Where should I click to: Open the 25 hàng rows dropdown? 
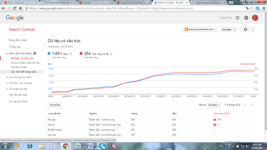(x=214, y=105)
